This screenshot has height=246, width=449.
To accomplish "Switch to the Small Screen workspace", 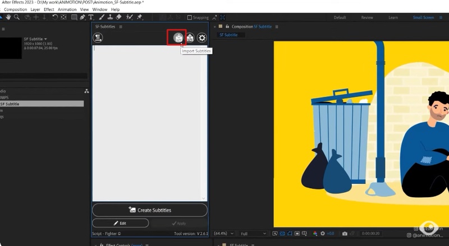I will (x=423, y=17).
